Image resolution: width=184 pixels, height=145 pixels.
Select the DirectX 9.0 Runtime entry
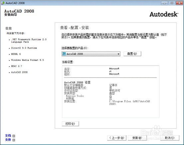(x=24, y=48)
